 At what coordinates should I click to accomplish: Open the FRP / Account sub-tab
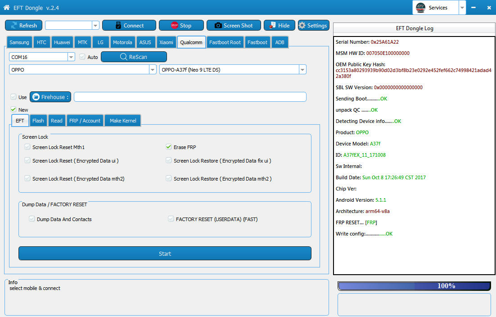click(85, 121)
